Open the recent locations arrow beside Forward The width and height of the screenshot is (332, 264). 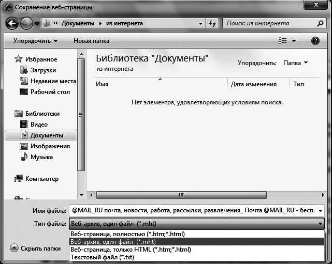37,23
